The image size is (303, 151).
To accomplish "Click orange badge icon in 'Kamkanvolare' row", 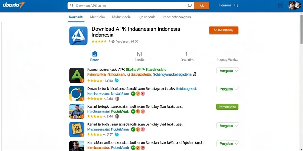I will (x=138, y=93).
